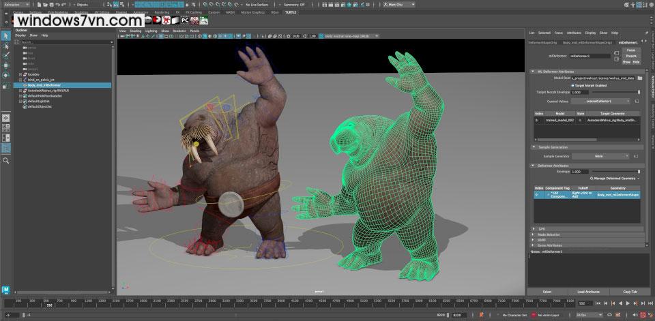The image size is (655, 321).
Task: Click the search magnifier icon in left toolbar
Action: point(6,161)
